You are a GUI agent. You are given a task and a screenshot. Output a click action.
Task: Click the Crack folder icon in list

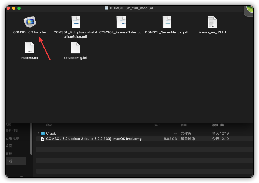click(43, 133)
